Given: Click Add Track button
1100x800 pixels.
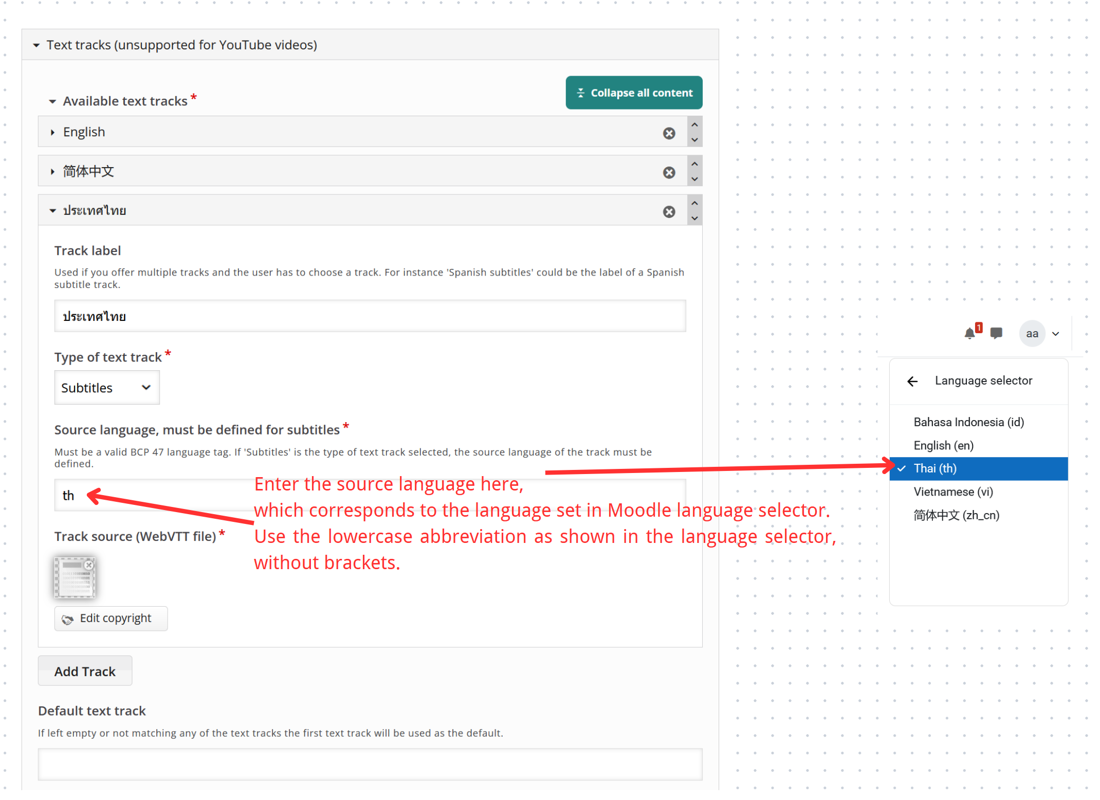Looking at the screenshot, I should [85, 671].
